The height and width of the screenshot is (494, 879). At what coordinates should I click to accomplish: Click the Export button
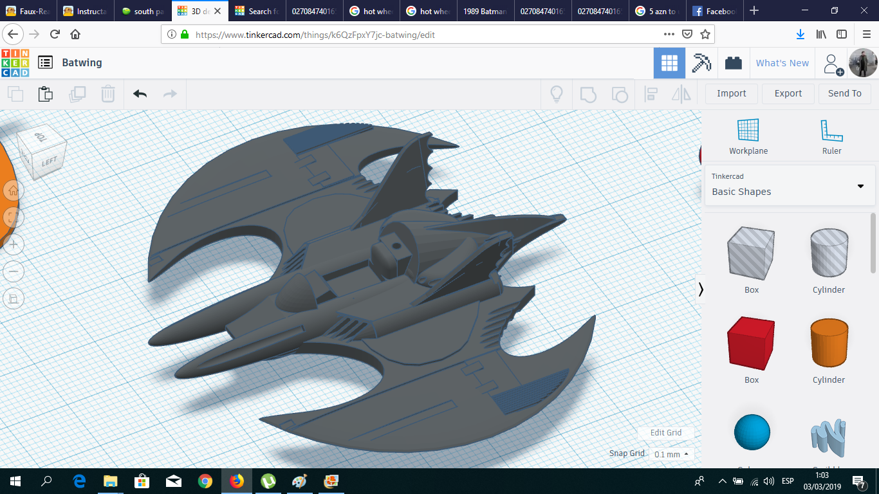(x=788, y=93)
